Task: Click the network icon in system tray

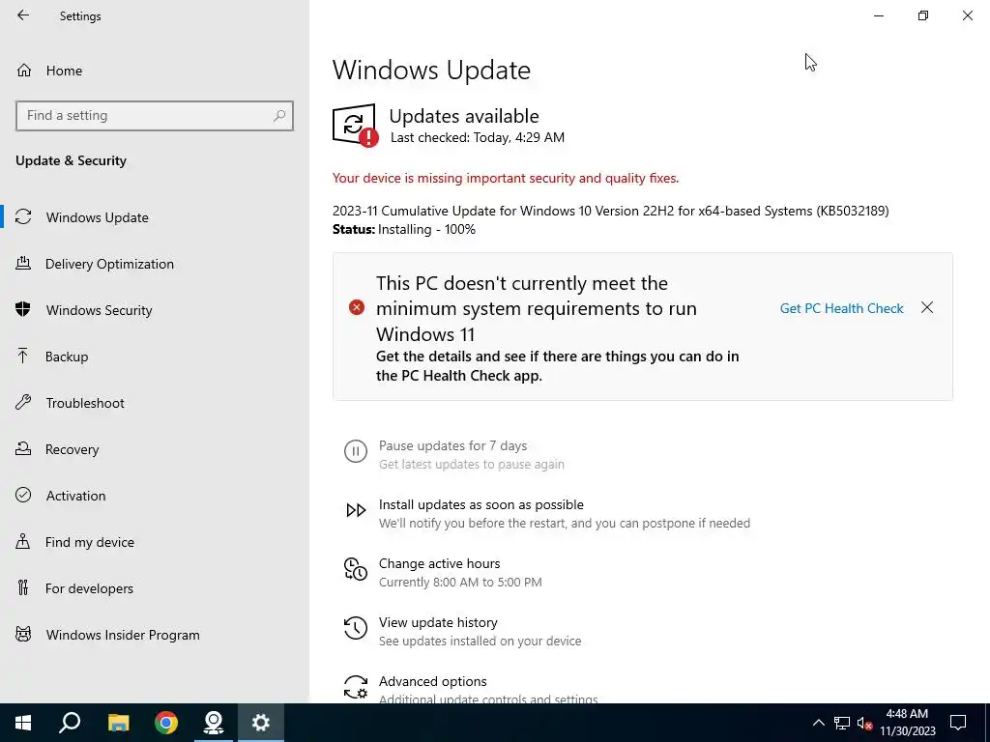Action: pyautogui.click(x=842, y=723)
